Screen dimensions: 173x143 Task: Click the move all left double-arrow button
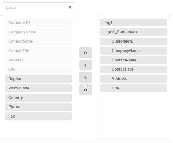coord(85,90)
